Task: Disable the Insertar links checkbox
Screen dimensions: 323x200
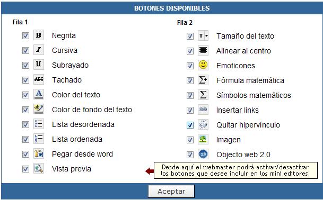Action: (190, 110)
